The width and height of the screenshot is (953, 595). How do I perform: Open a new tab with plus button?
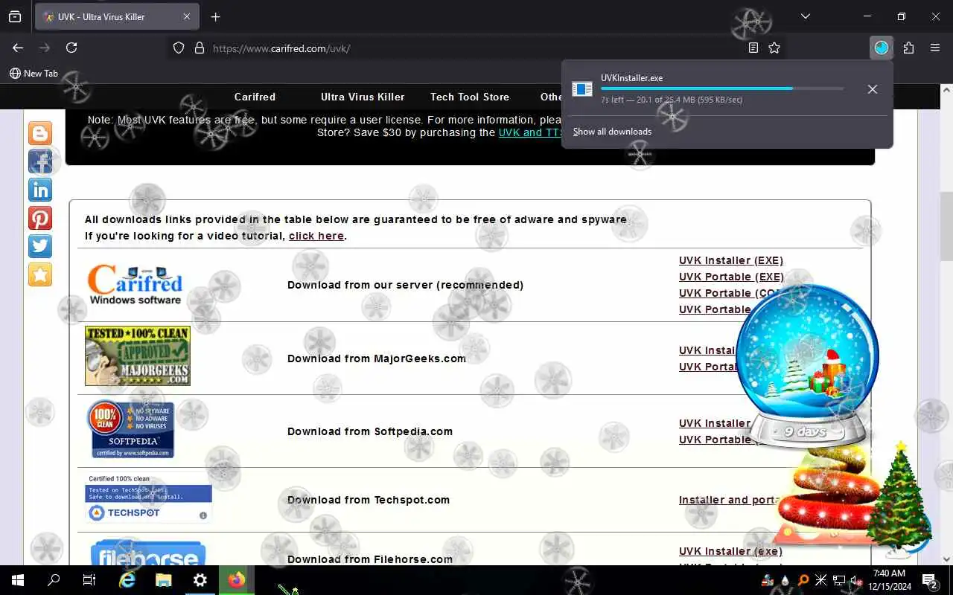click(x=215, y=16)
